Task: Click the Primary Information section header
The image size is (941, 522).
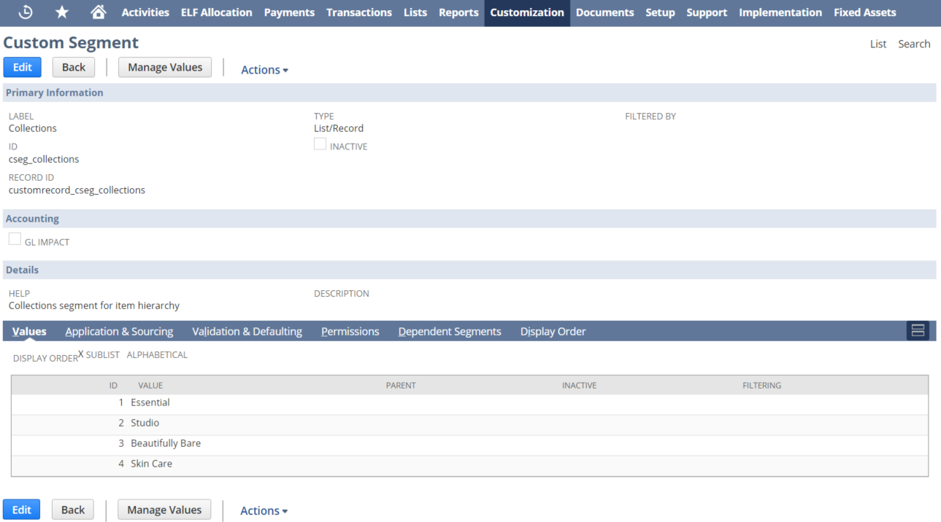Action: tap(469, 93)
